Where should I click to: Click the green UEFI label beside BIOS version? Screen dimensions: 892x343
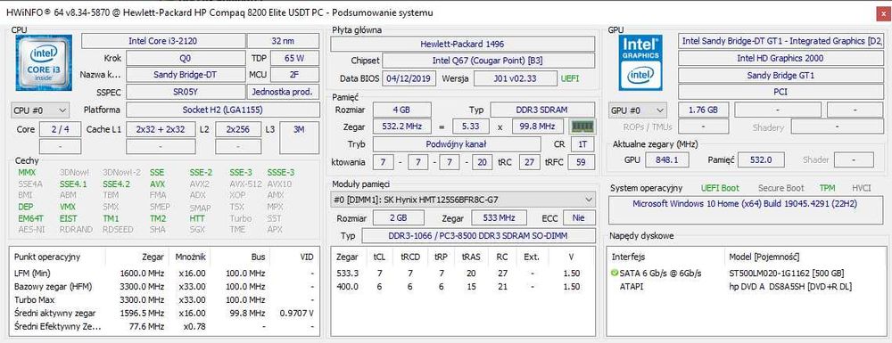(570, 78)
